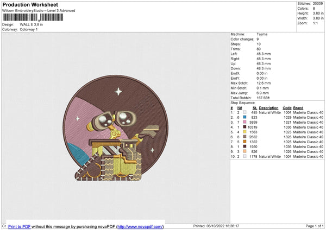Viewport: 326px width, 230px height.
Task: Click stitch count '3859' in row 3
Action: point(253,122)
